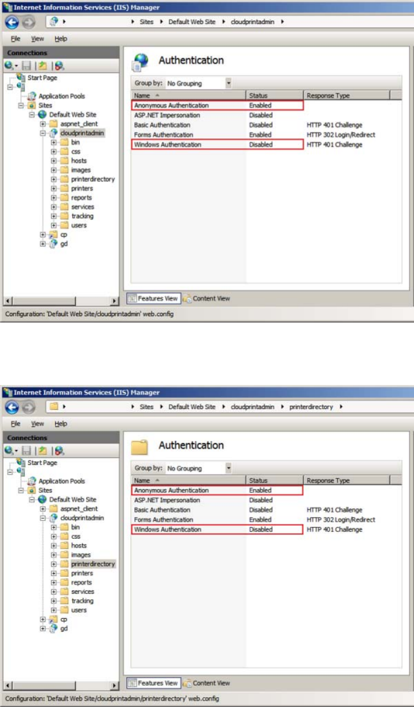Screen dimensions: 414x707
Task: Expand the bin folder in upper window tree
Action: pyautogui.click(x=53, y=142)
